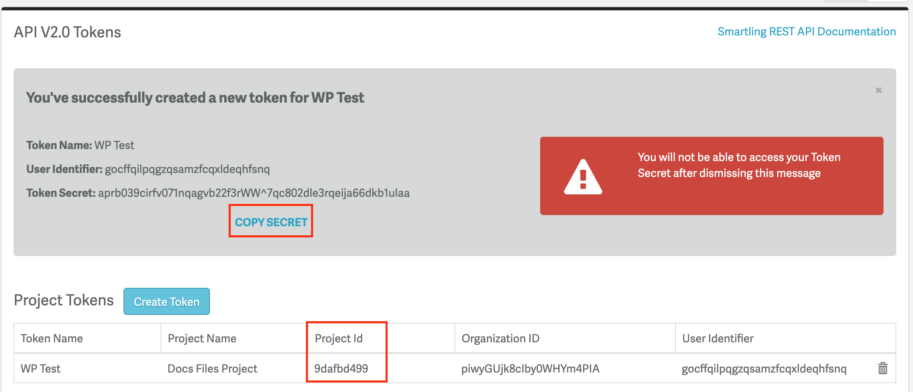Click the User Identifier column header
Viewport: 913px width, 392px height.
(718, 338)
